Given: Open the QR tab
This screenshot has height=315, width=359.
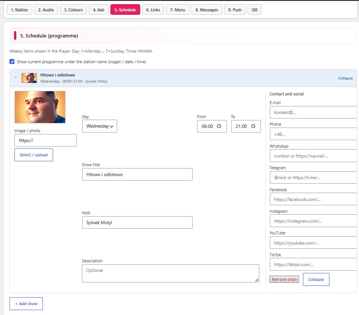Looking at the screenshot, I should 254,10.
